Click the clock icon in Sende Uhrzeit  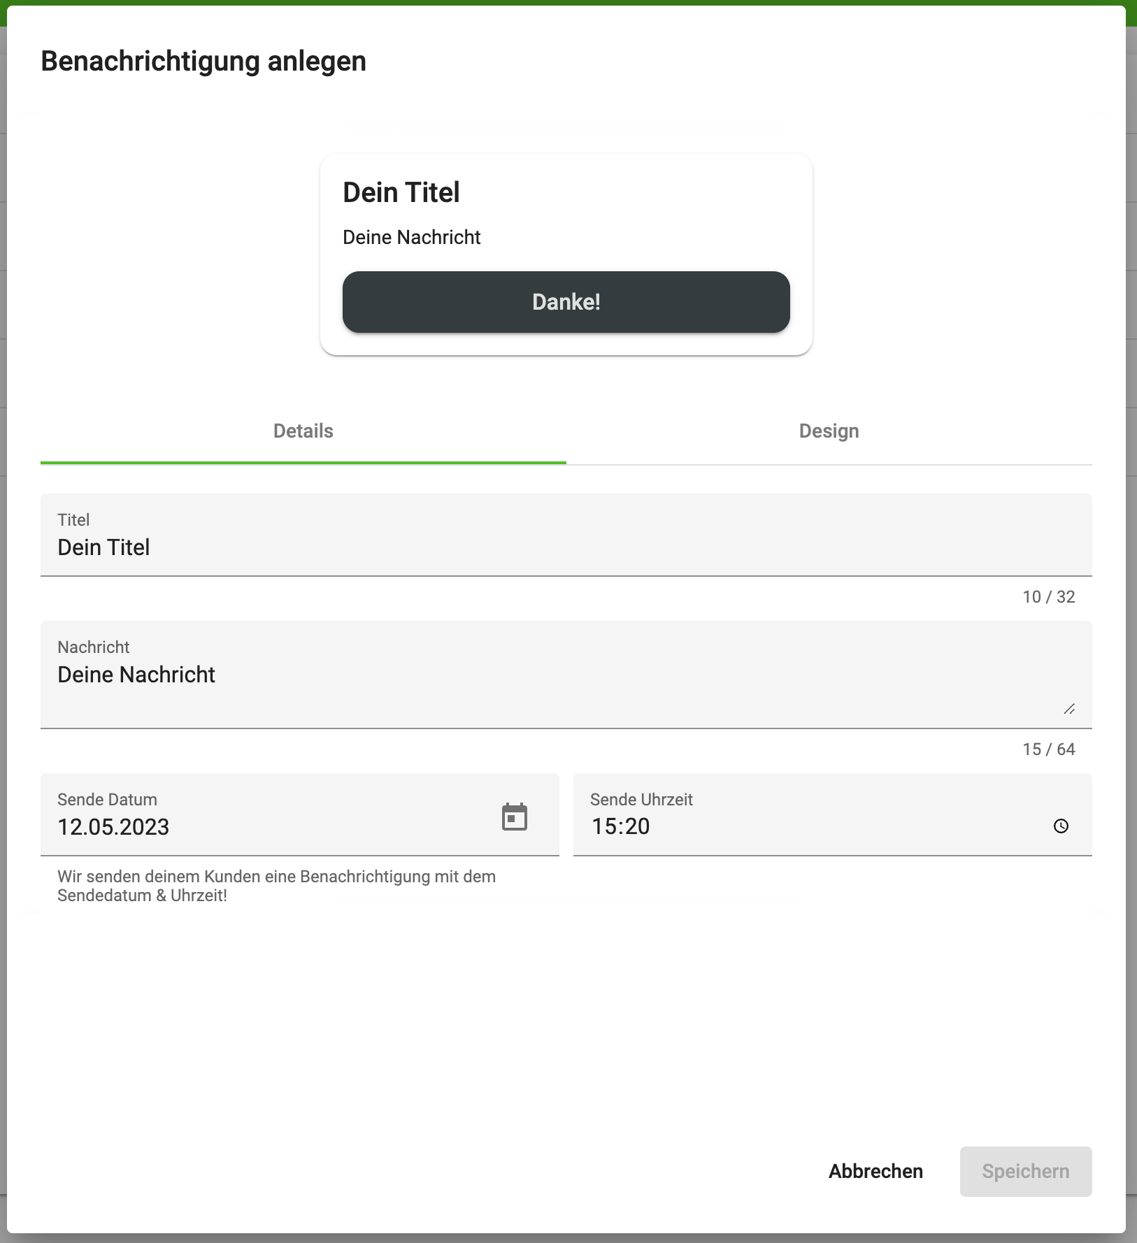point(1061,826)
